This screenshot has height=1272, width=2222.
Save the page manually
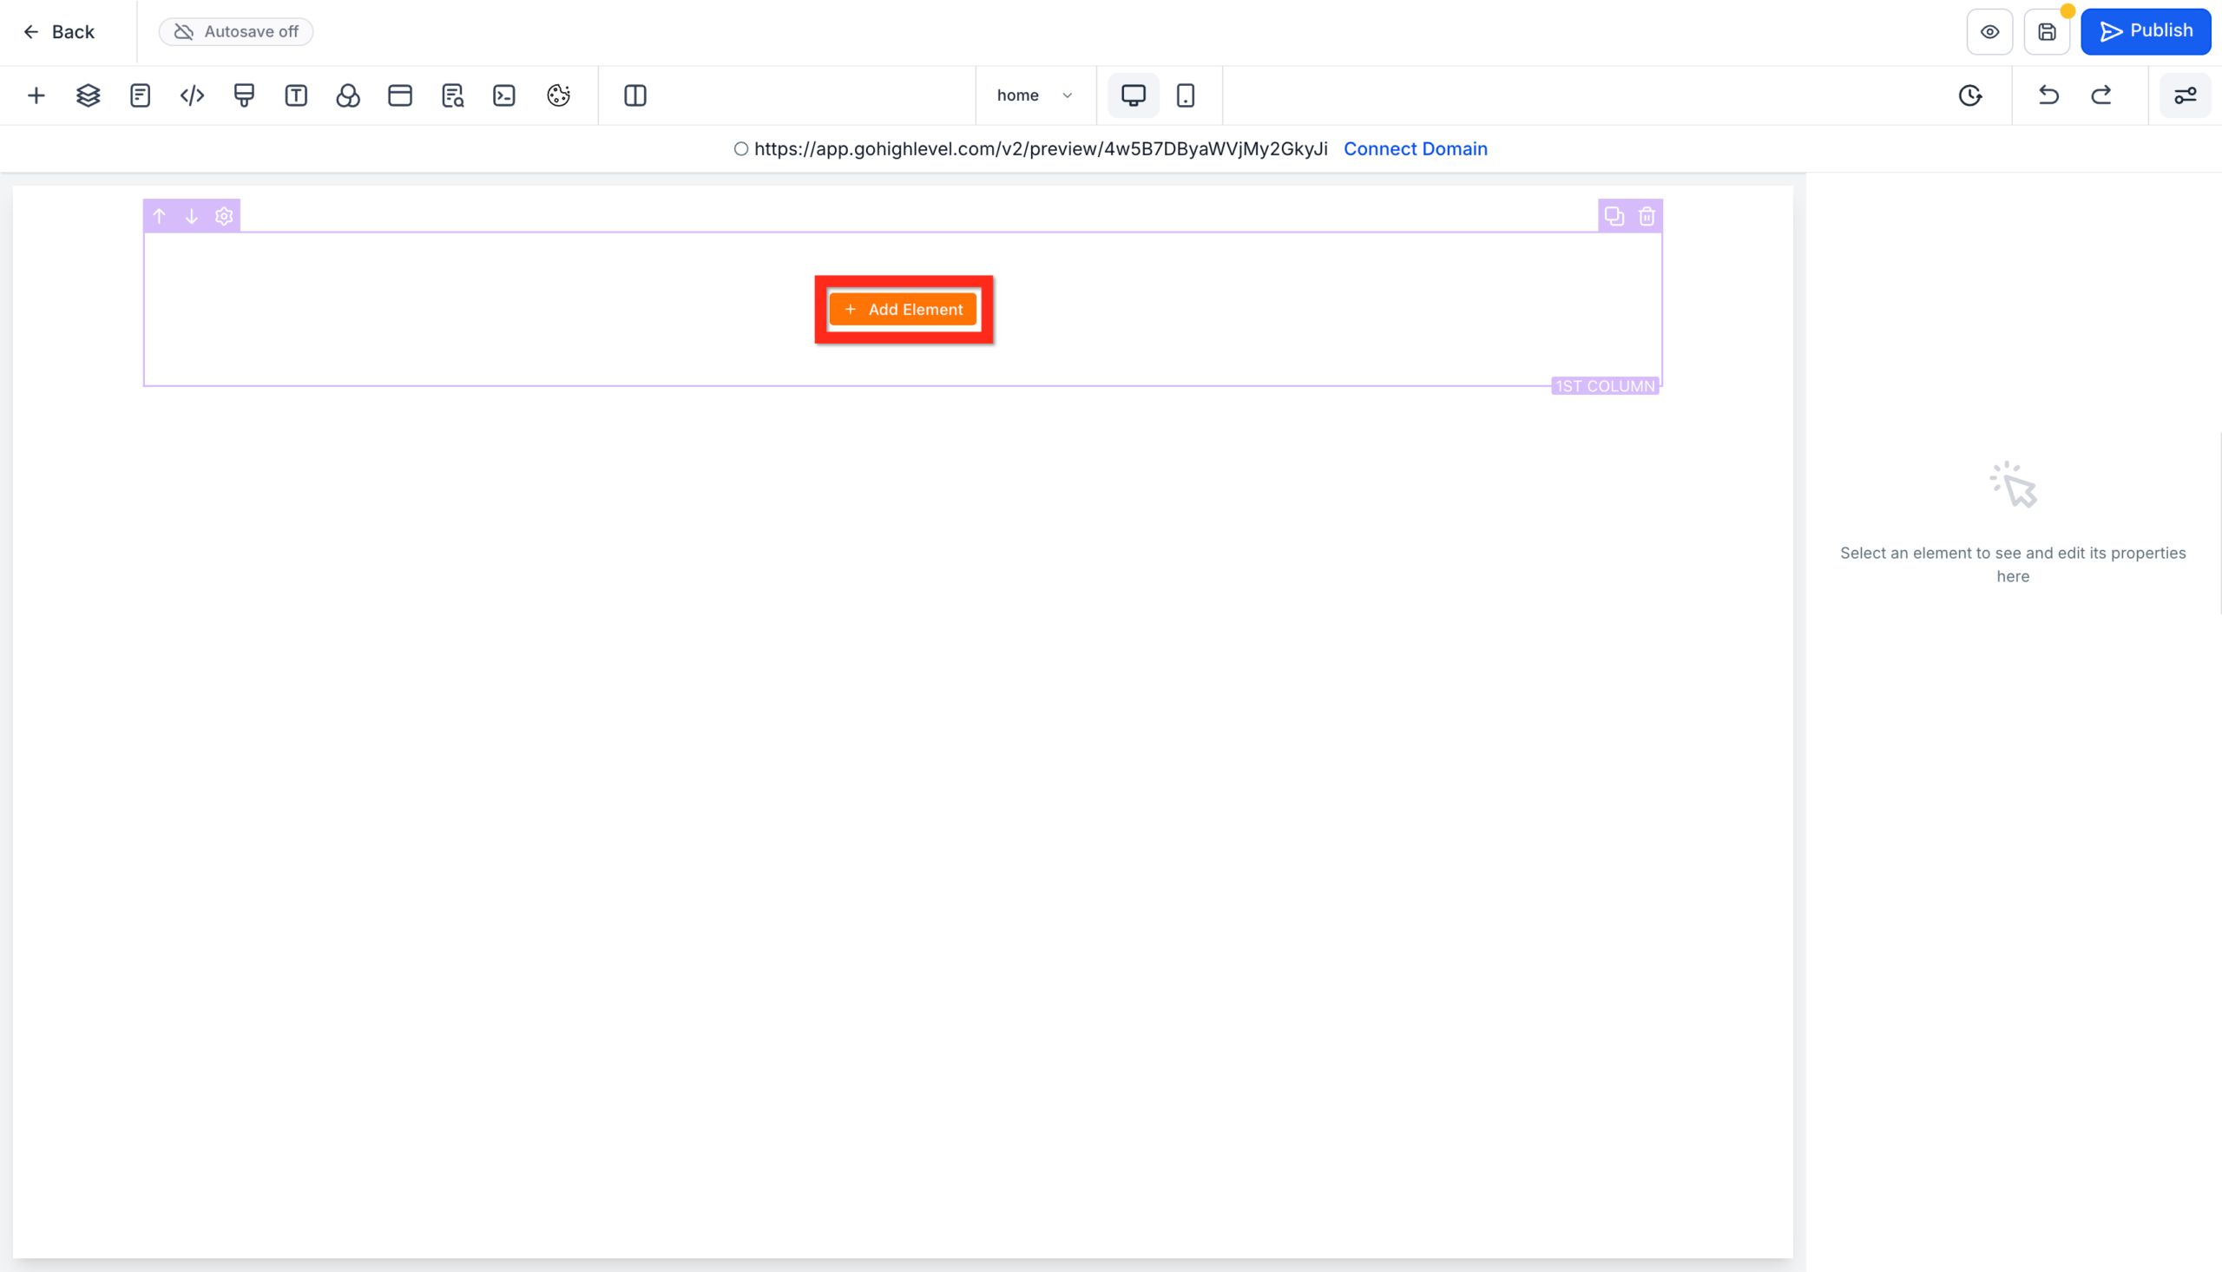coord(2047,31)
